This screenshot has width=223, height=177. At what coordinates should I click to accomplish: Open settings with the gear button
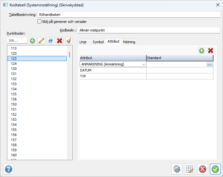point(177,169)
